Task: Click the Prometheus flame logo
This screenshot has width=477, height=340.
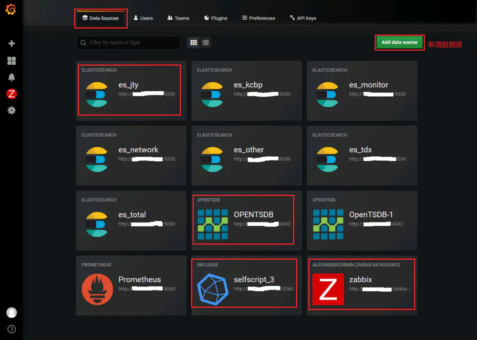Action: click(x=97, y=289)
